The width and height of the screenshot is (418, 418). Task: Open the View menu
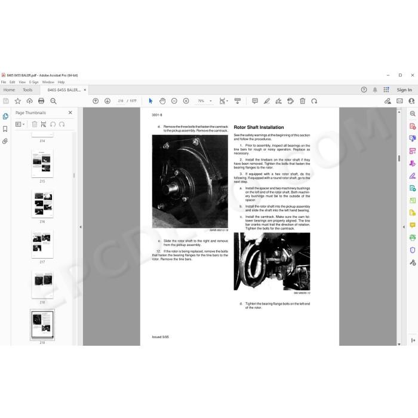click(22, 82)
